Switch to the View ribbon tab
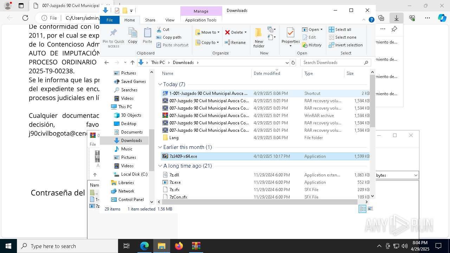This screenshot has width=450, height=253. tap(170, 20)
